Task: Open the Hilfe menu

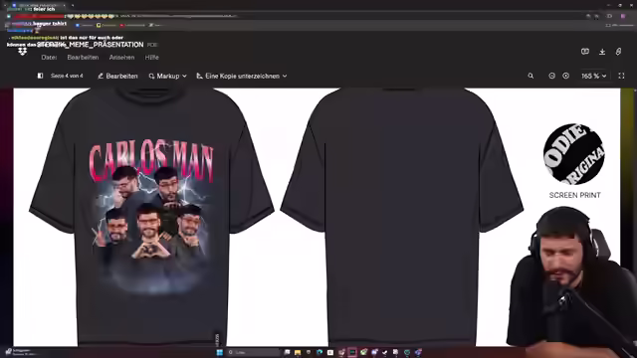Action: 151,58
